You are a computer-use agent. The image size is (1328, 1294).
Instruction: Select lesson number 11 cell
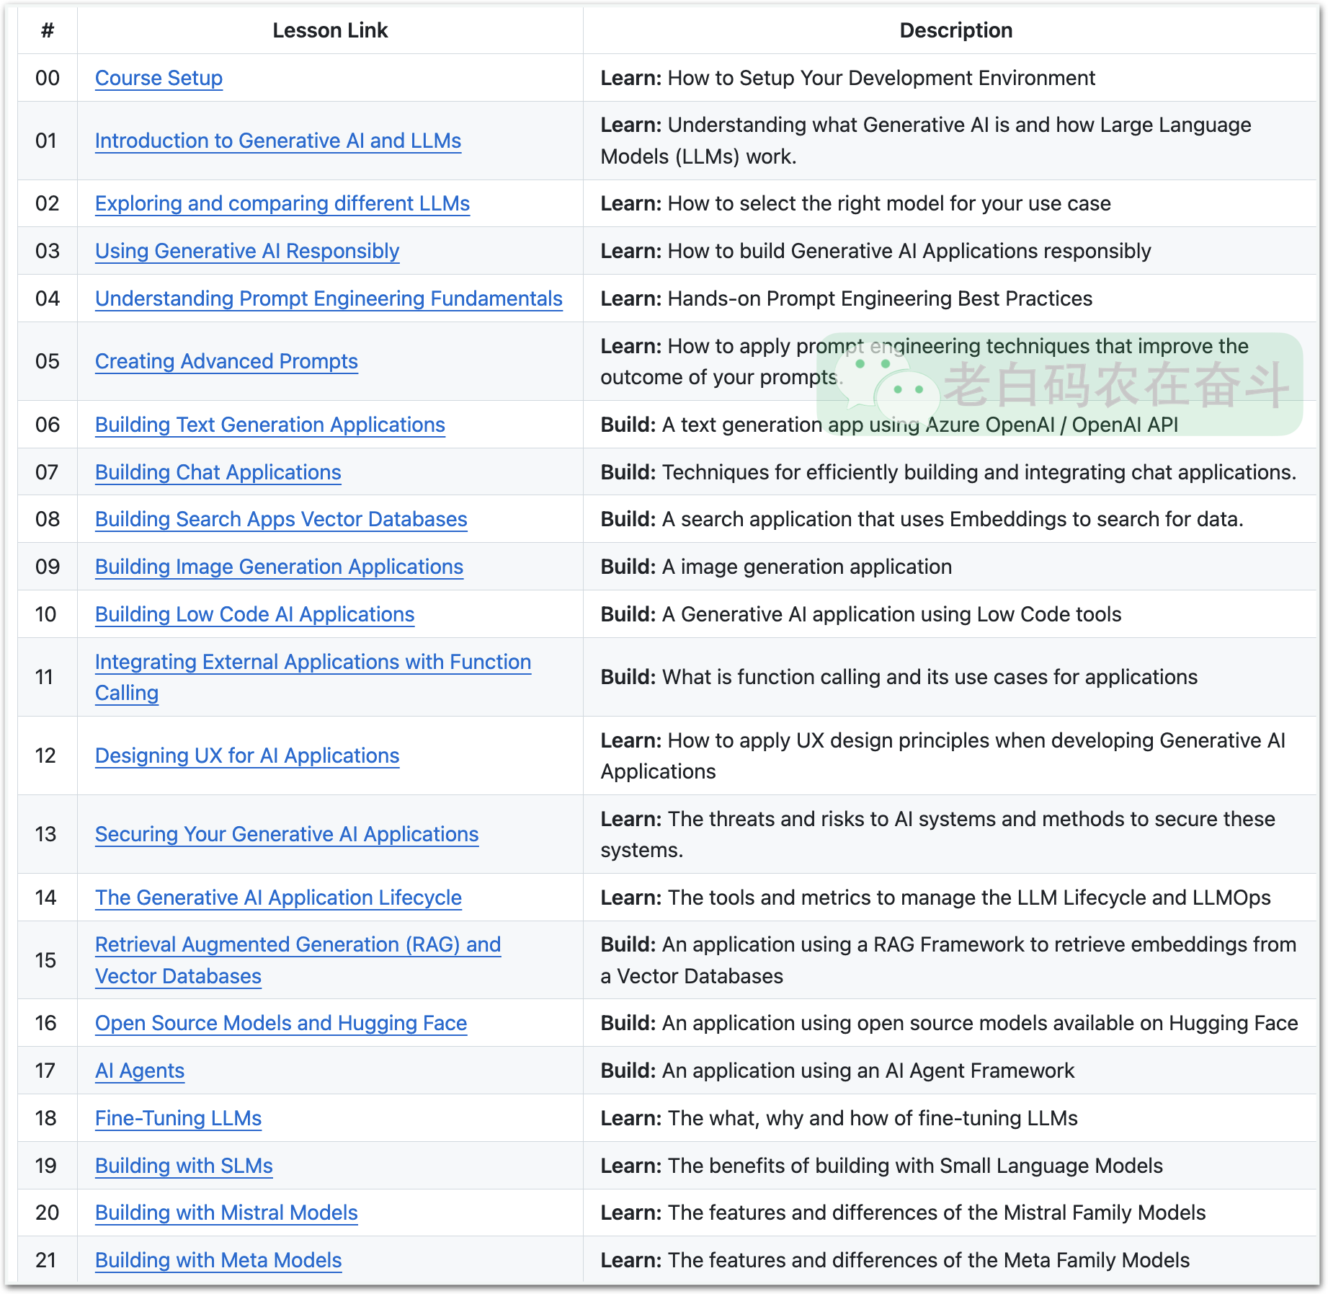[48, 677]
